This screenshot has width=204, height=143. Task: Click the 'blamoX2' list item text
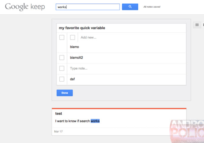pyautogui.click(x=76, y=58)
